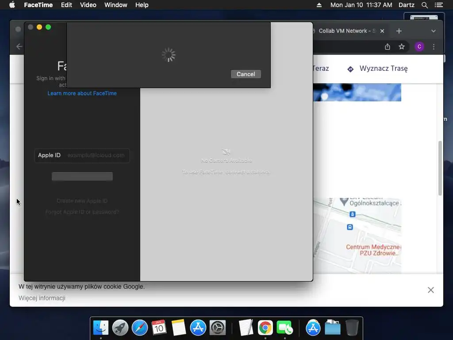The width and height of the screenshot is (453, 340).
Task: Open Chrome profile avatar C
Action: pos(419,46)
